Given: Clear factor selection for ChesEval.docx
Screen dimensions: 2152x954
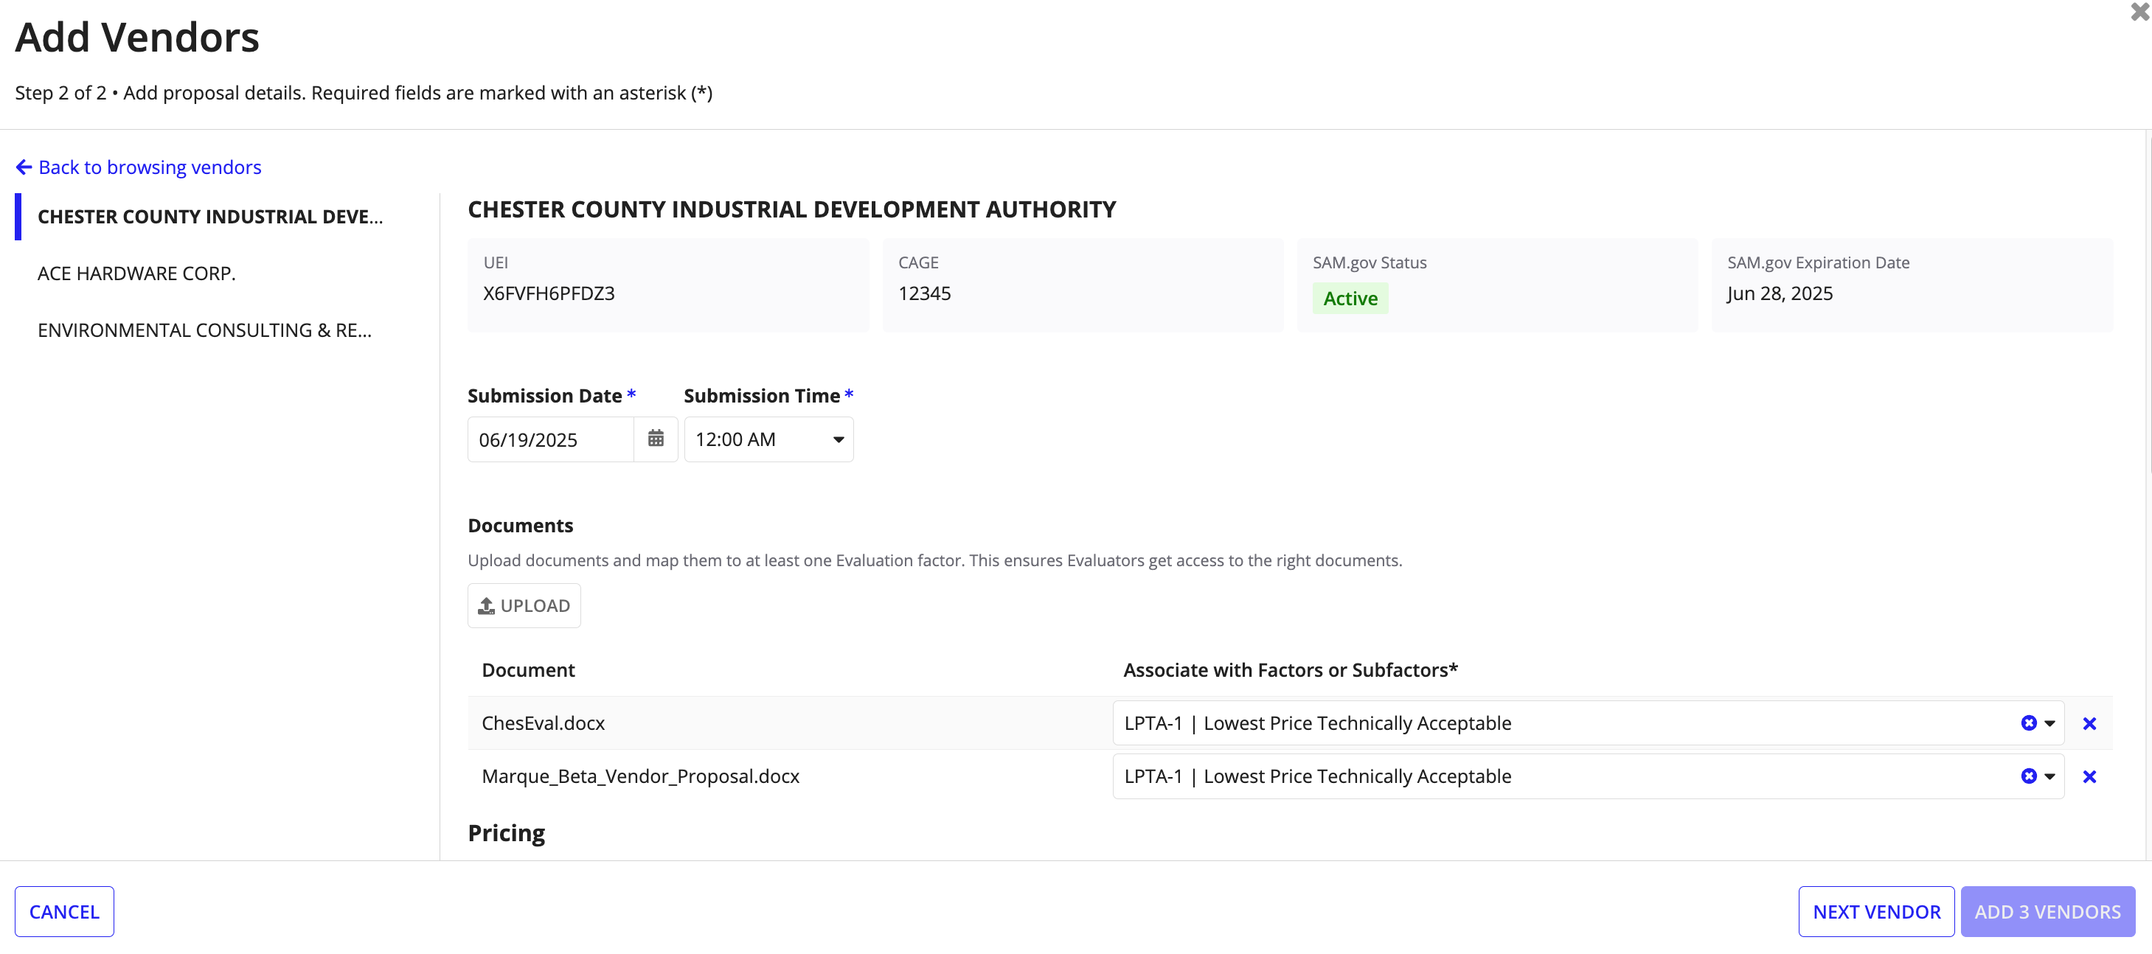Looking at the screenshot, I should coord(2028,723).
